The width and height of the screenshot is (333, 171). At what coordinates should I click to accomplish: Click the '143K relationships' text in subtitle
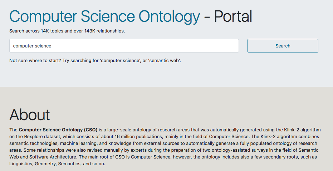104,31
